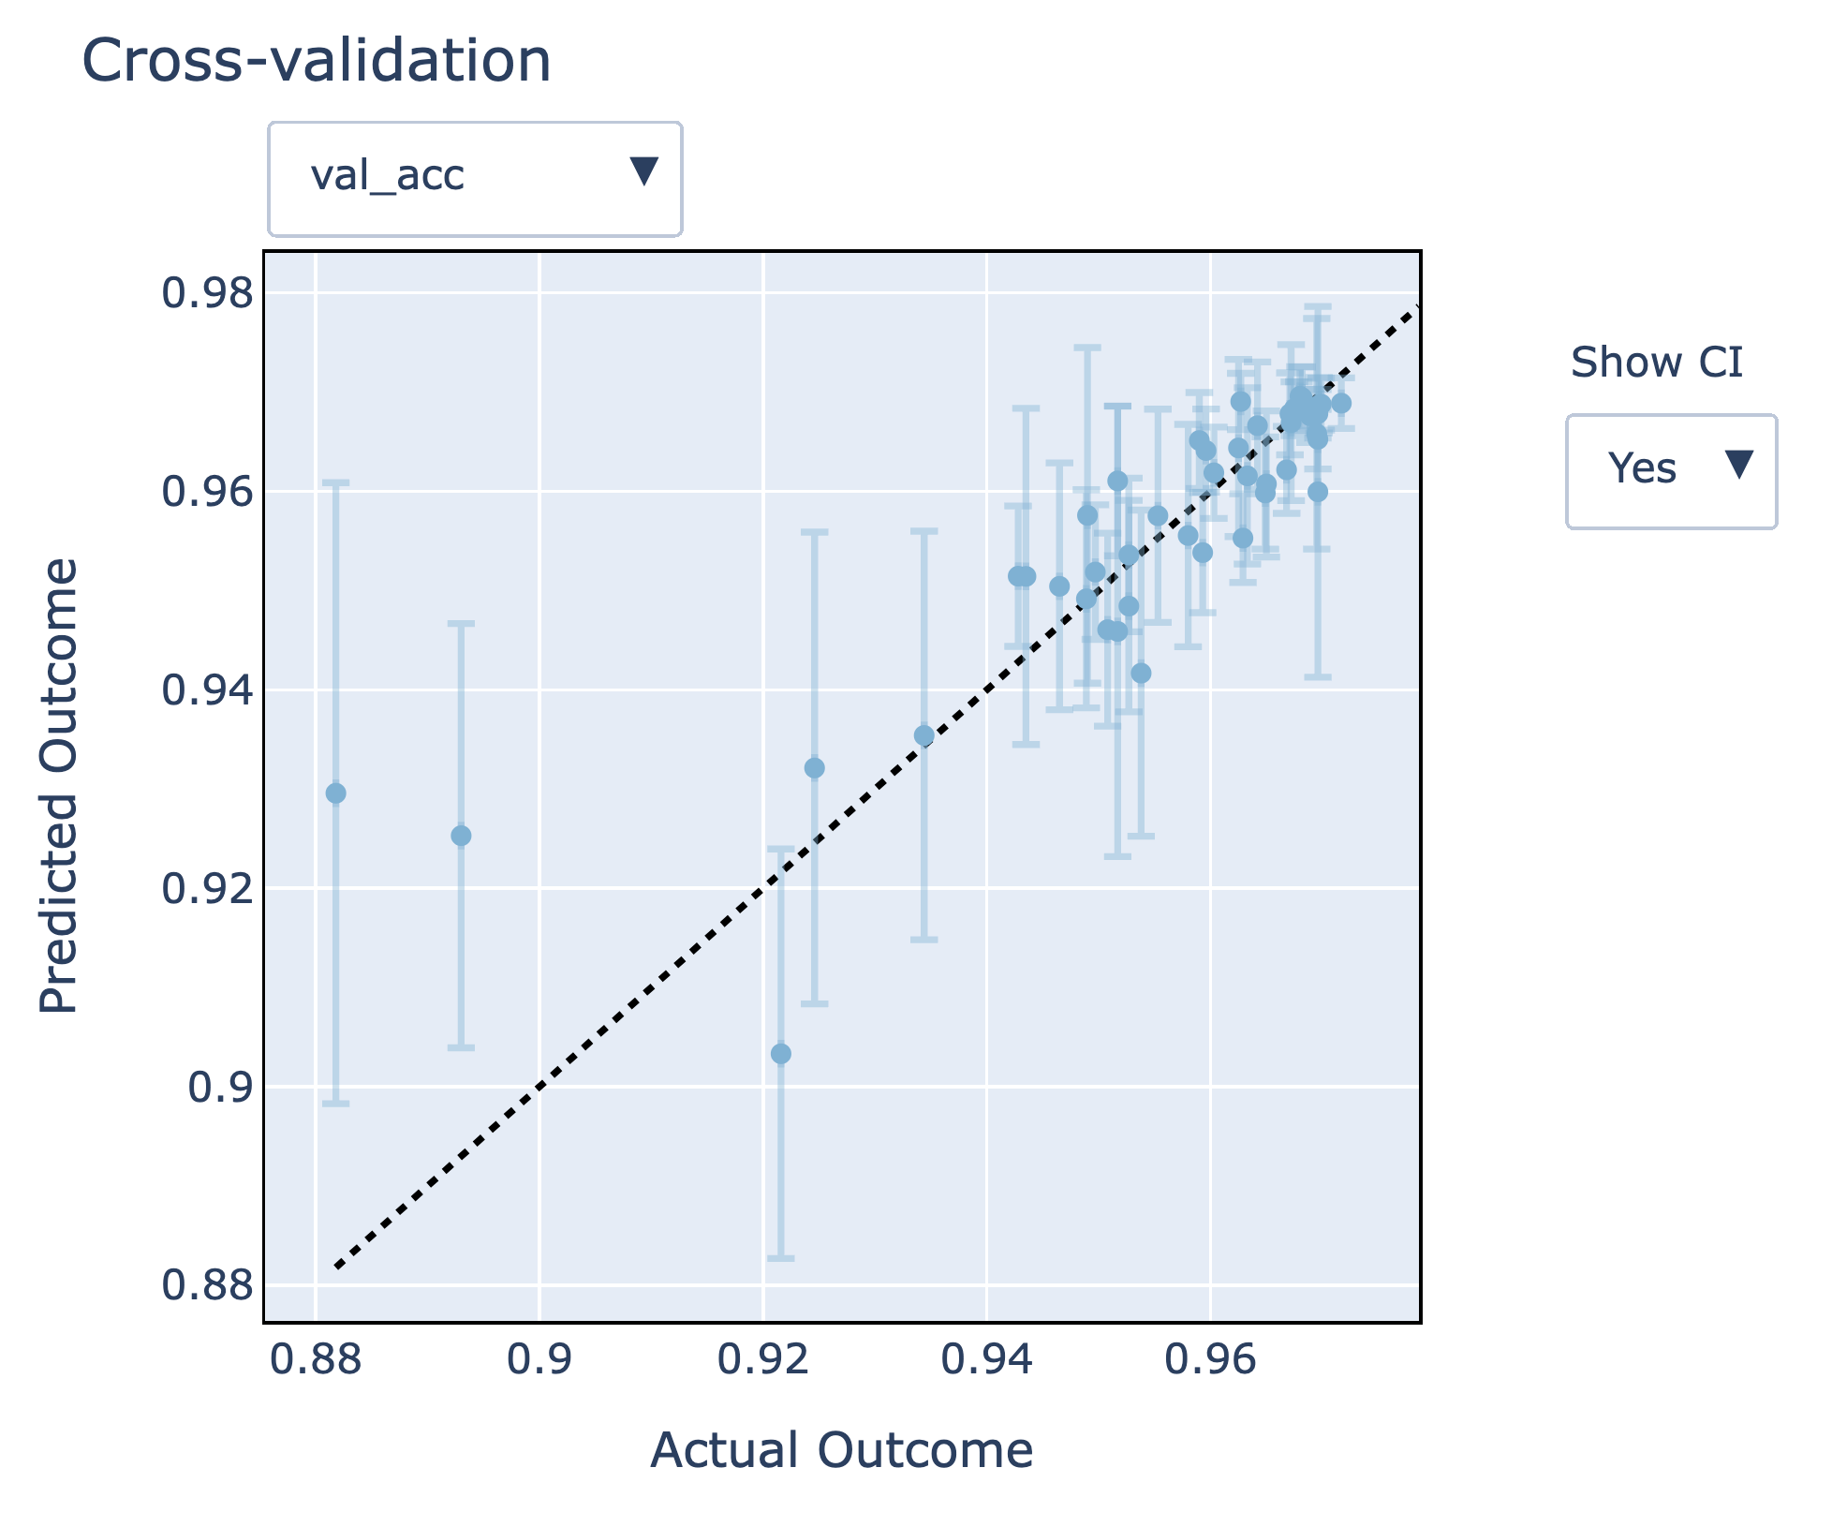
Task: Click the 0.88 tick label on the y-axis
Action: (207, 1284)
